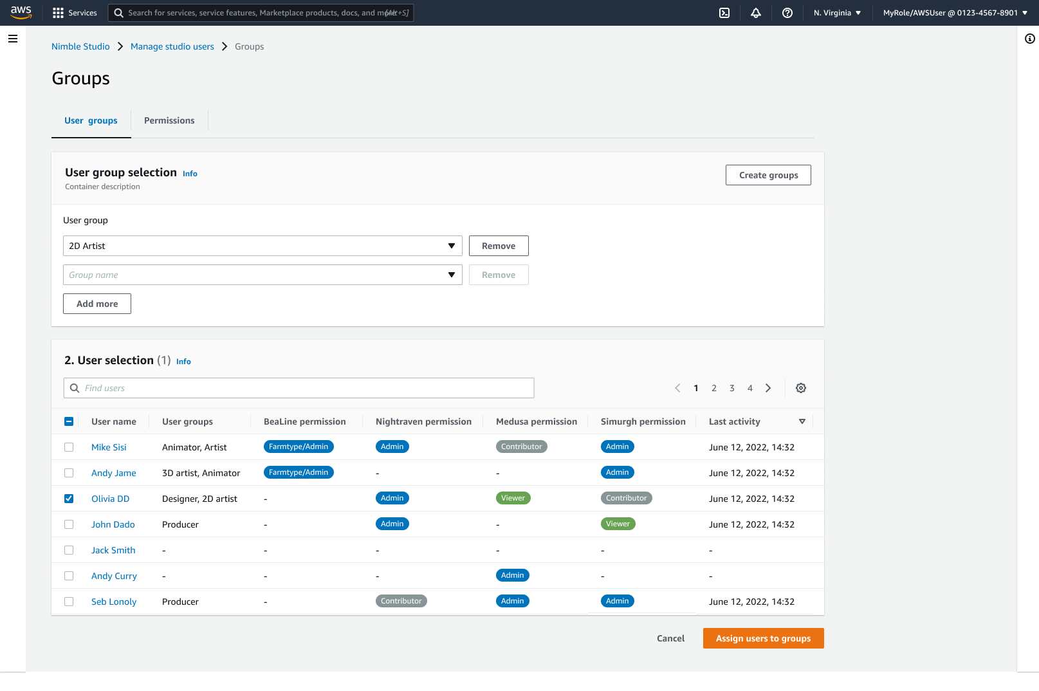
Task: Click the User name column header
Action: 114,421
